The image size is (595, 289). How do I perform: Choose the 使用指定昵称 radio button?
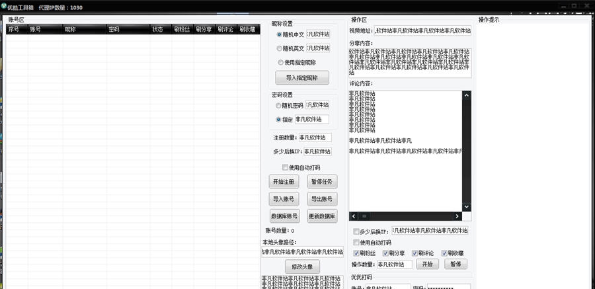(x=279, y=63)
